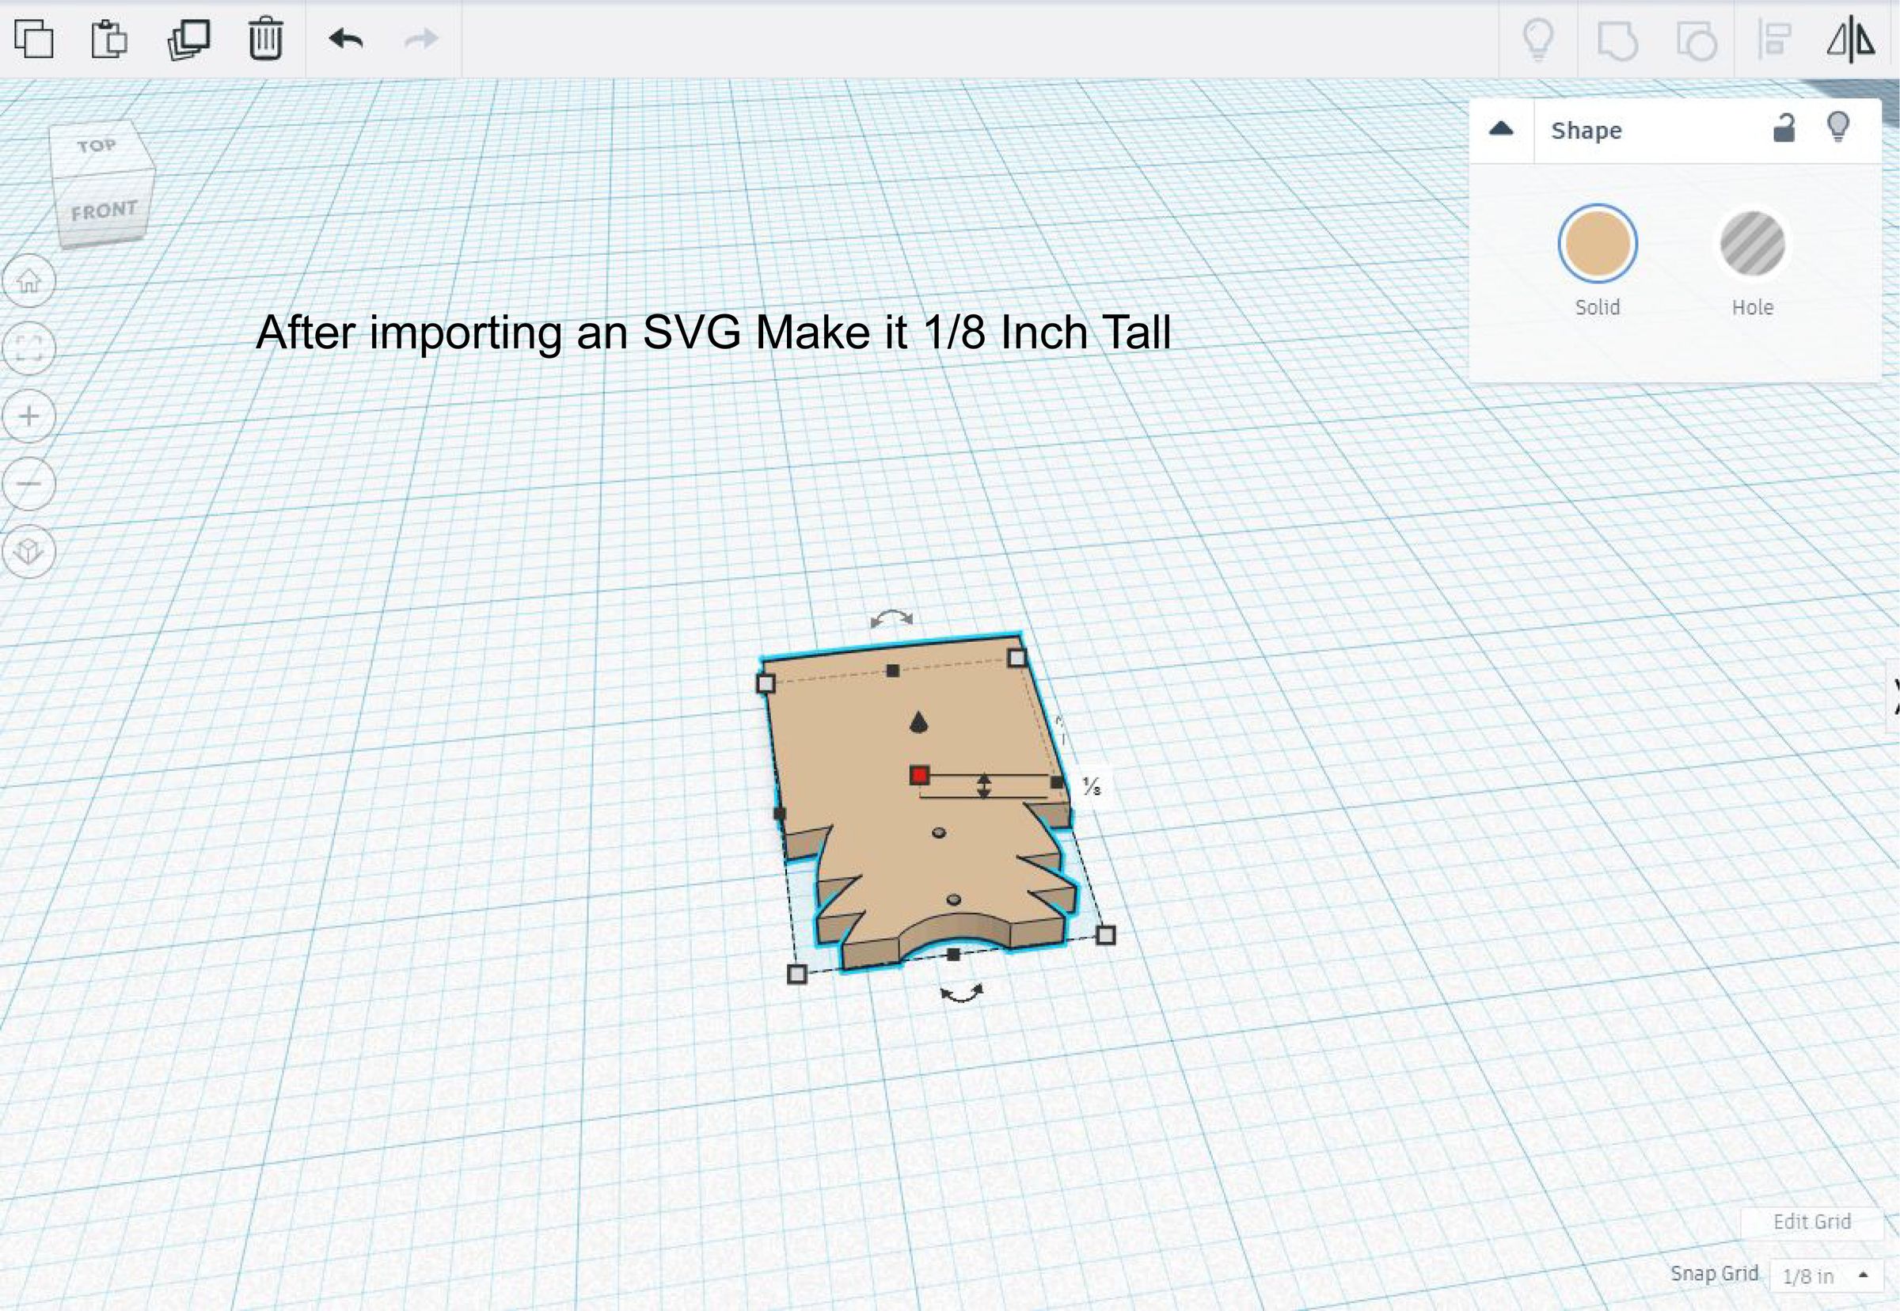The width and height of the screenshot is (1900, 1311).
Task: Click the Copy icon in toolbar
Action: click(x=35, y=40)
